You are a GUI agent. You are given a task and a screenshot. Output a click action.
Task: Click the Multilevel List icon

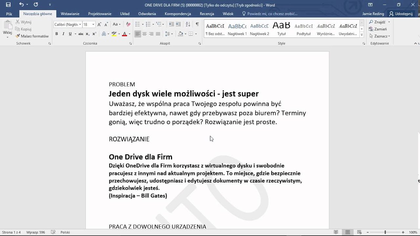pyautogui.click(x=159, y=25)
